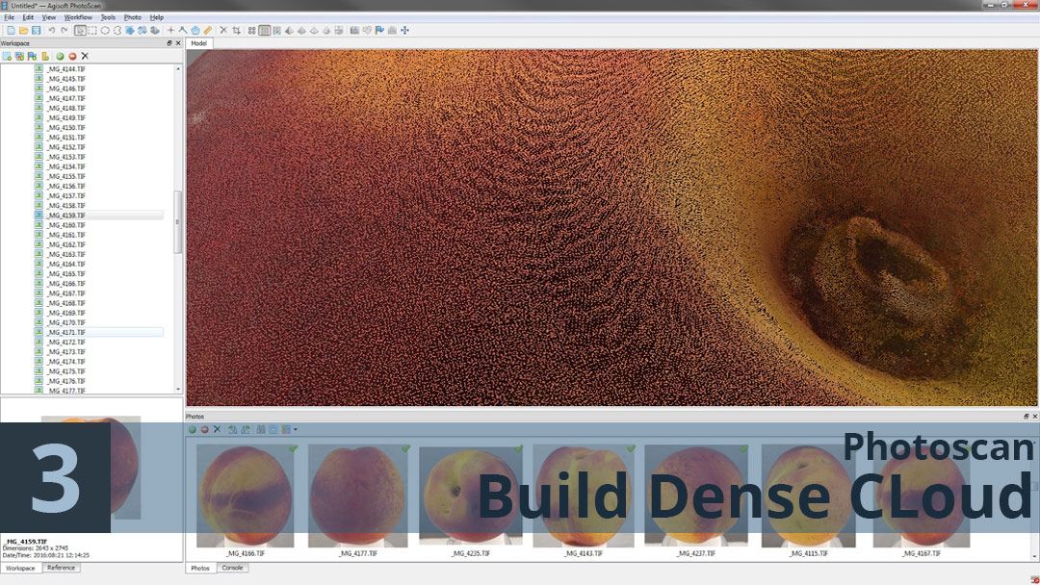
Task: Open the Photo menu
Action: point(133,17)
